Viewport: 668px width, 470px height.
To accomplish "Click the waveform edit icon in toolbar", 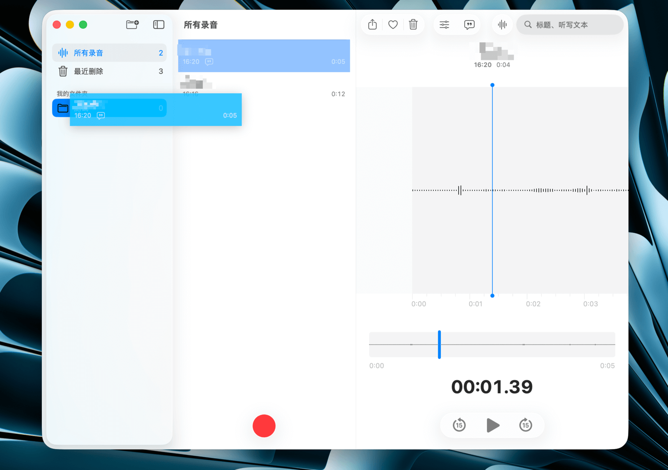I will pos(502,25).
